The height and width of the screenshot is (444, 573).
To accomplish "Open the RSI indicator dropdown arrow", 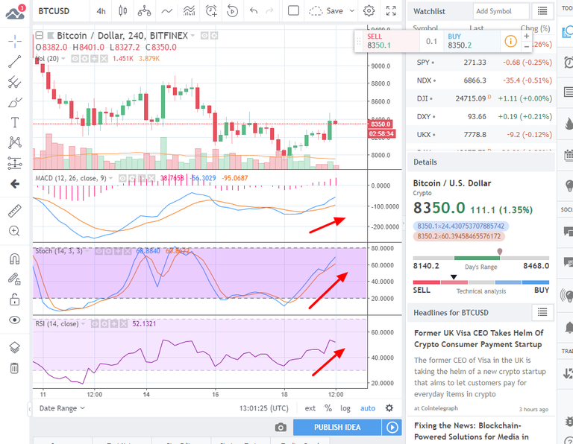I will 83,324.
